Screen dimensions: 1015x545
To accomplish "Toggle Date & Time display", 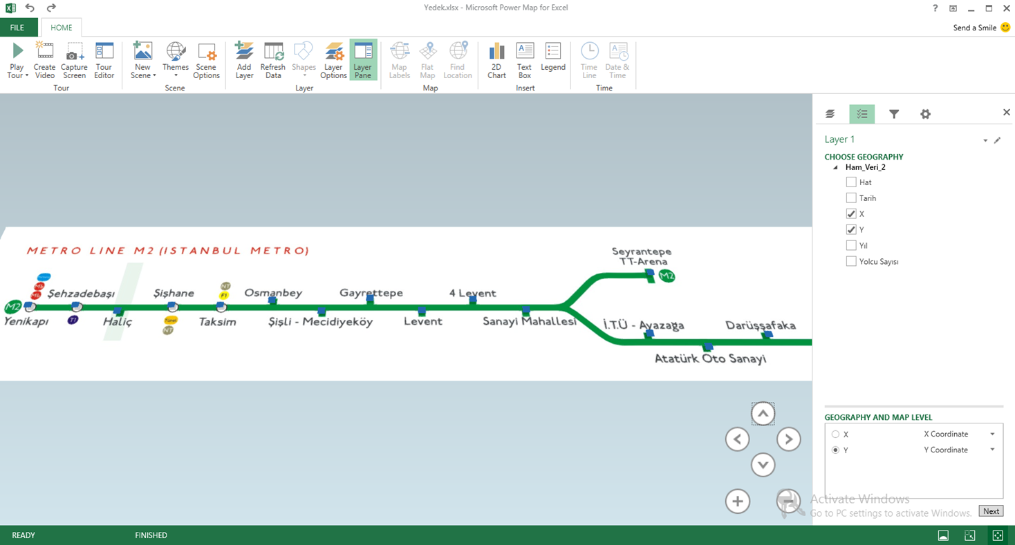I will (617, 61).
